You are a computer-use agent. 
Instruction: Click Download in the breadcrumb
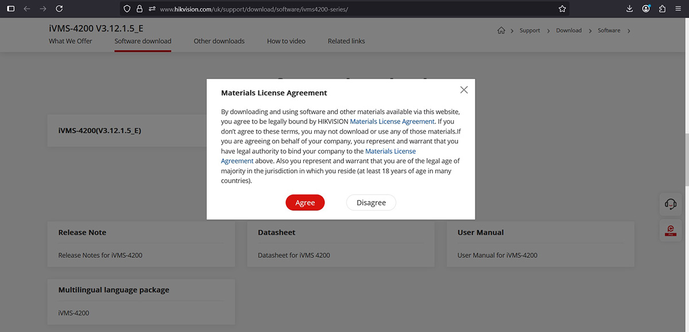[x=568, y=30]
